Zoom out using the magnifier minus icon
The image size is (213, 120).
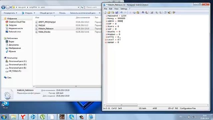(x=160, y=13)
